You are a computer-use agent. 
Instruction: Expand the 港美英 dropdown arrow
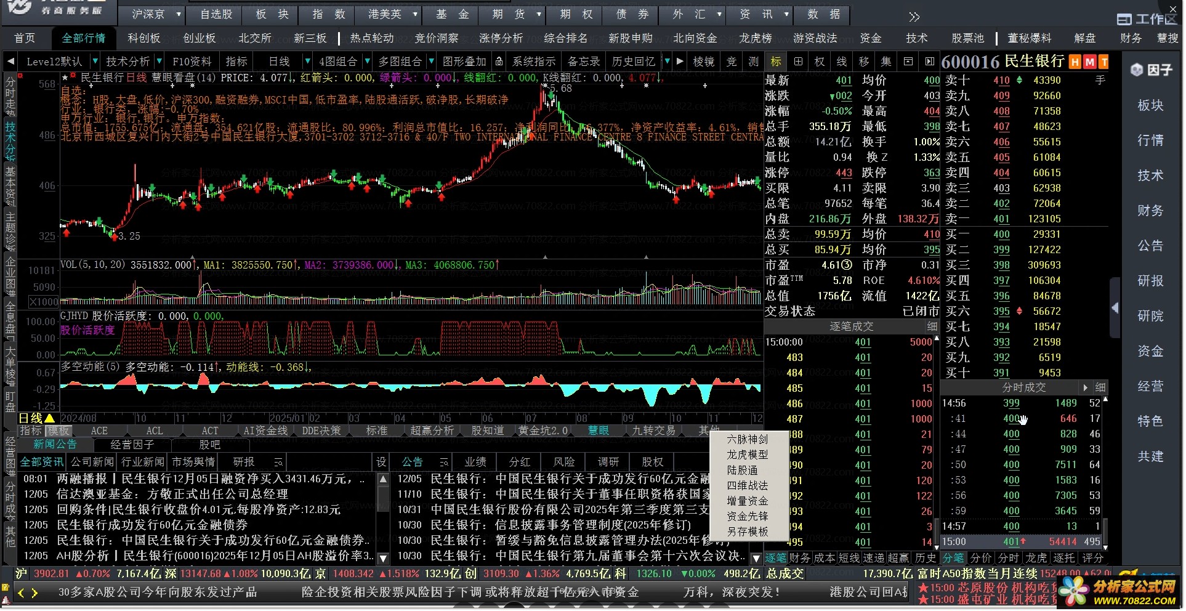pos(415,14)
